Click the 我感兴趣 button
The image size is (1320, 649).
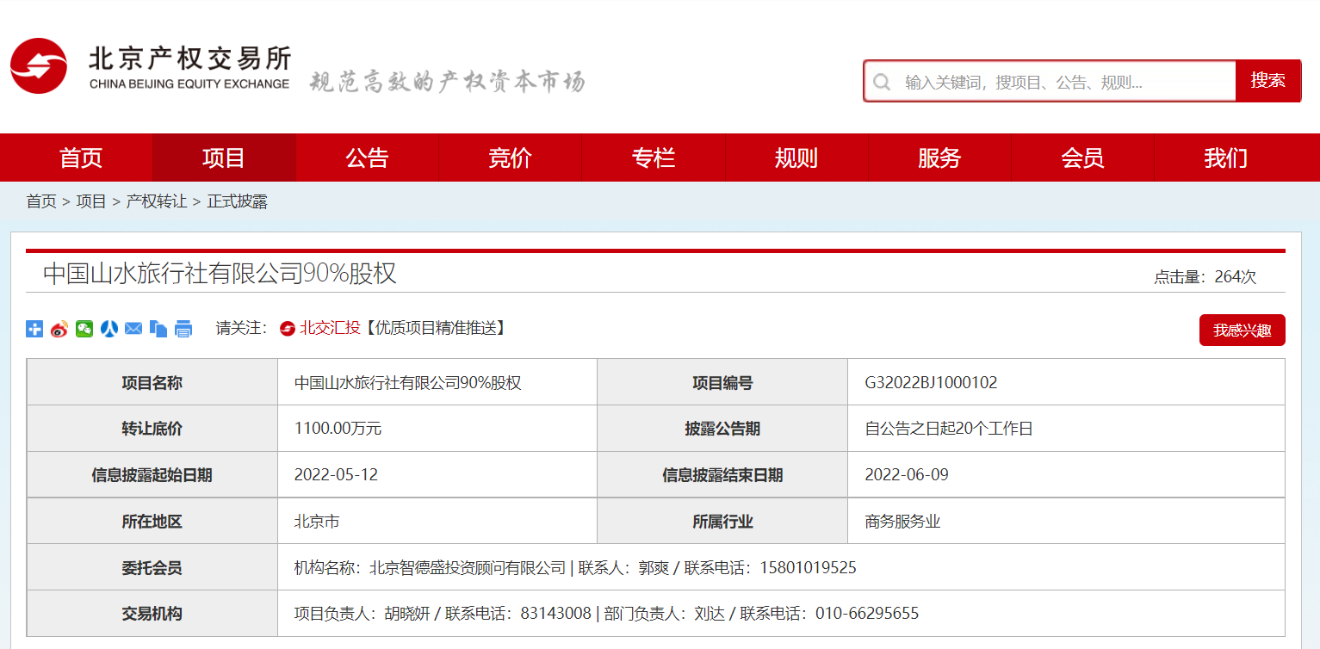(1242, 331)
